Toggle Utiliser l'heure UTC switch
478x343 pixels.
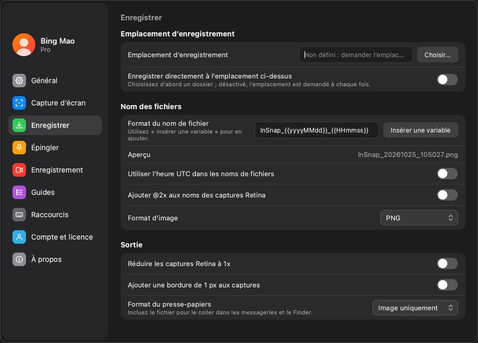pos(447,174)
